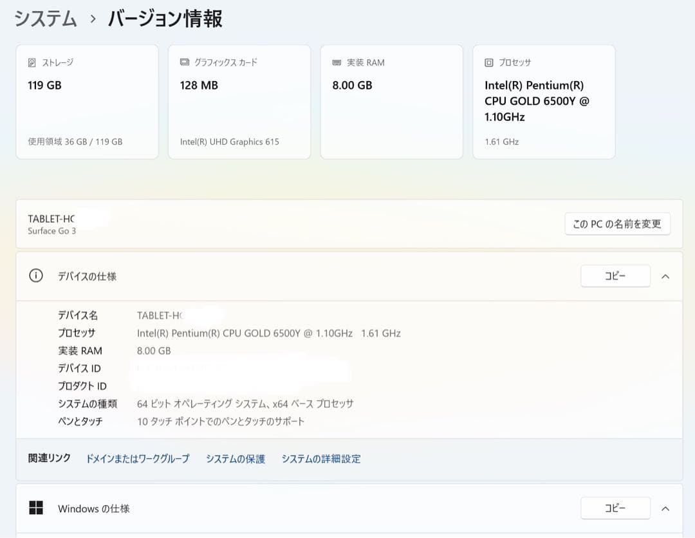Collapse the デバイスの仕様 section
Viewport: 695px width, 538px height.
coord(665,275)
